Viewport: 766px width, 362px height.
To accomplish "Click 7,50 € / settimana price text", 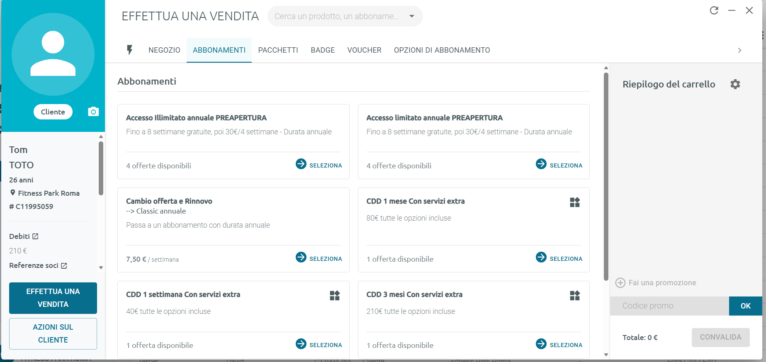I will click(x=152, y=259).
